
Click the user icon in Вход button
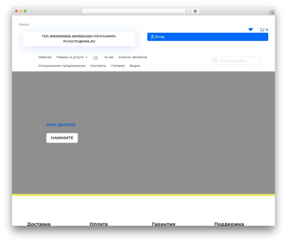coord(153,37)
